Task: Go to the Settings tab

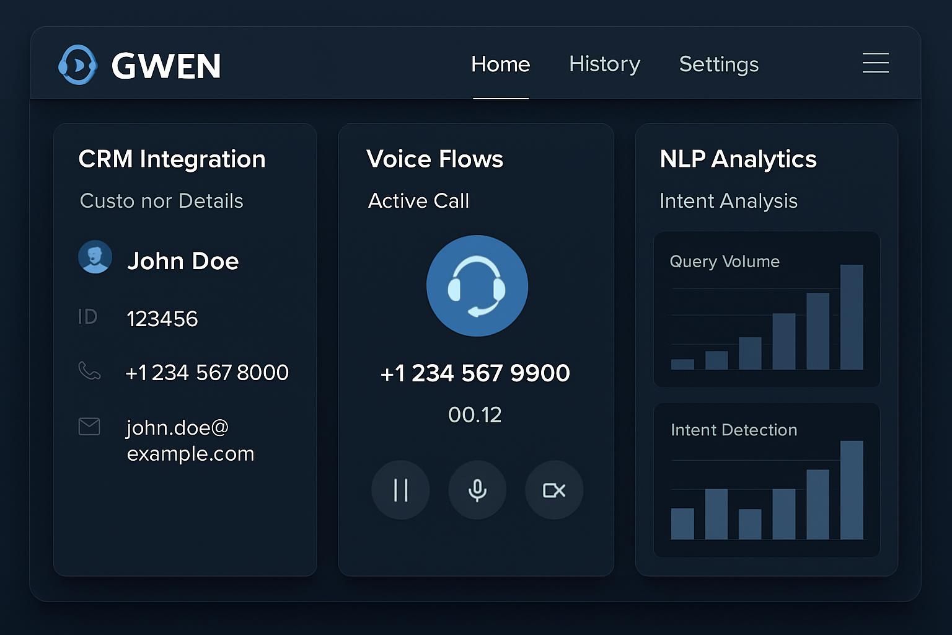Action: coord(718,64)
